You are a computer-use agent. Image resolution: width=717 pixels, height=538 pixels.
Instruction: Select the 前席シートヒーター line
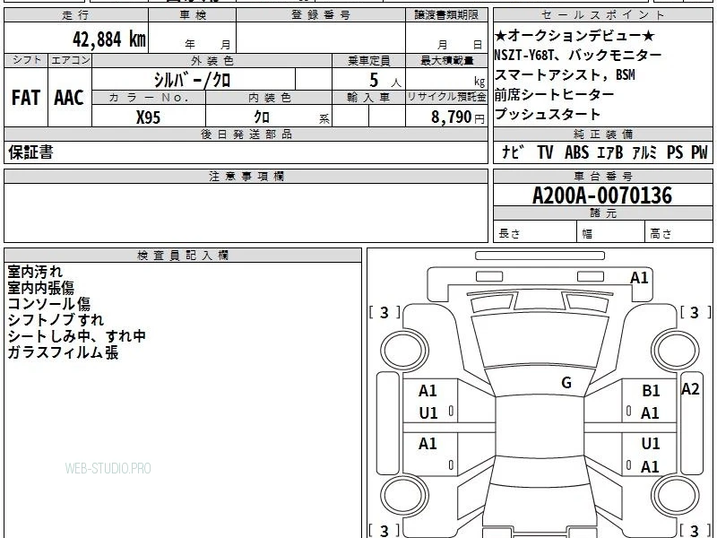point(554,94)
